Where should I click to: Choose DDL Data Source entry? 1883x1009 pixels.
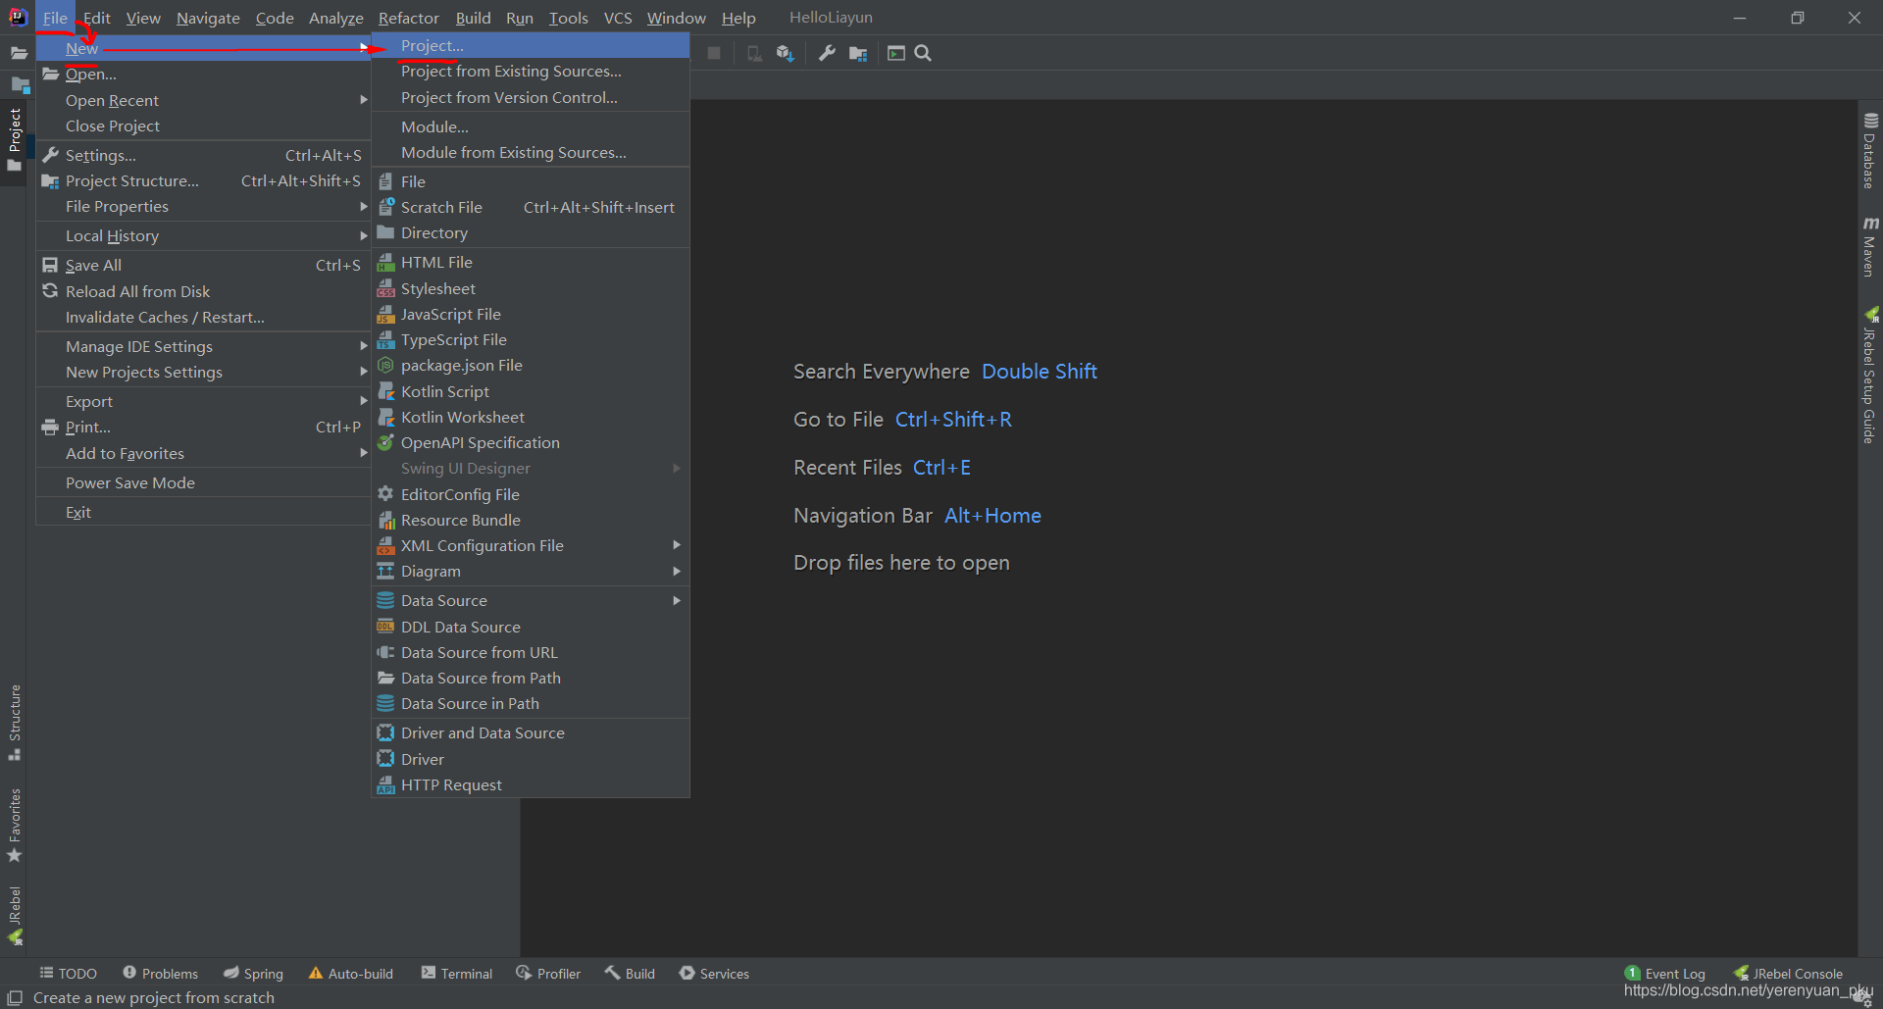click(x=531, y=627)
